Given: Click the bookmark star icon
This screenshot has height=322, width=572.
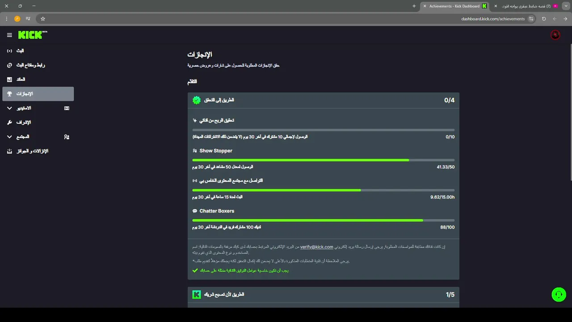Looking at the screenshot, I should coord(43,19).
